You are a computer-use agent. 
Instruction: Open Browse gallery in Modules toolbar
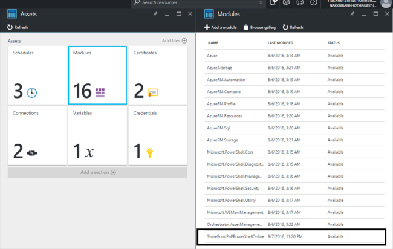tap(259, 27)
